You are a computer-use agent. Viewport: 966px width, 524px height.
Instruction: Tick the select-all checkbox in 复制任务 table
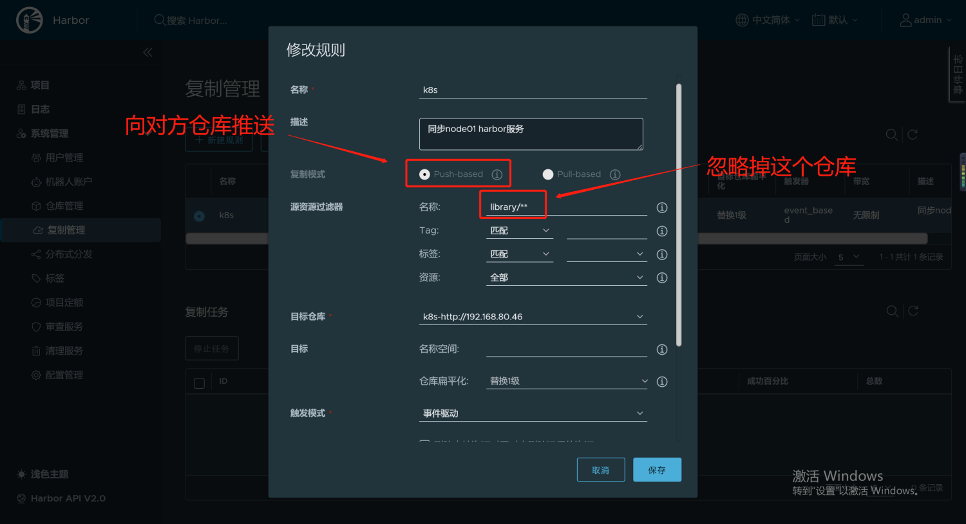point(199,383)
